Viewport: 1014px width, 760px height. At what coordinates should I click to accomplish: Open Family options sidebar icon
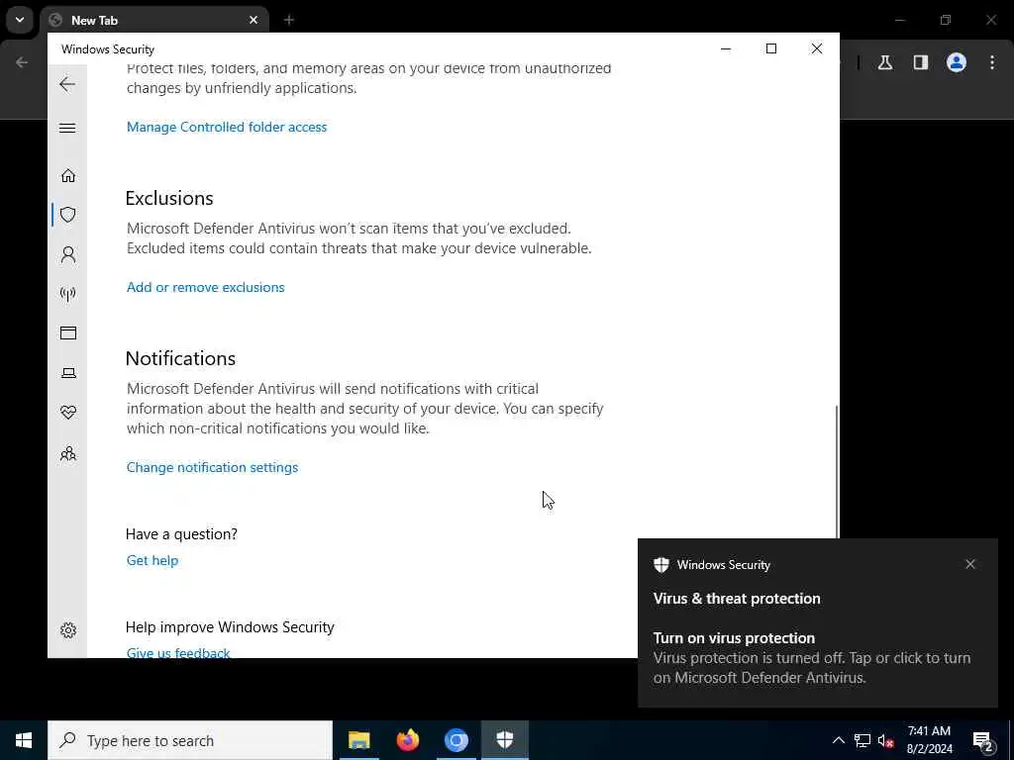[68, 453]
